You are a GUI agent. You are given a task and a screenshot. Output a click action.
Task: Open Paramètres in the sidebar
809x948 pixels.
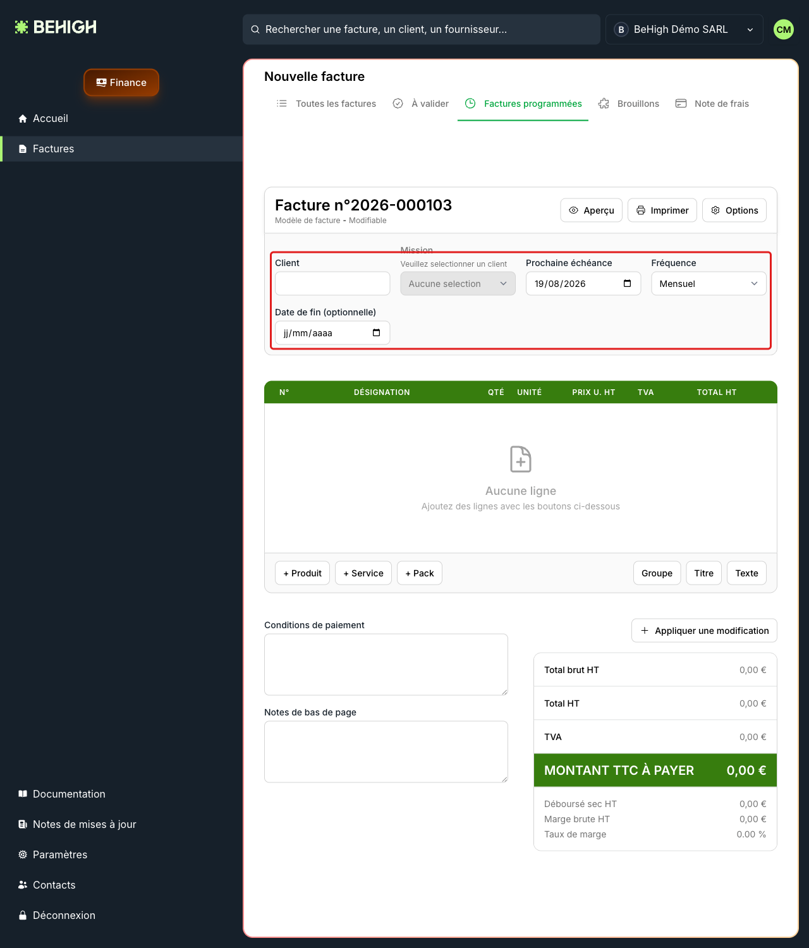coord(60,854)
